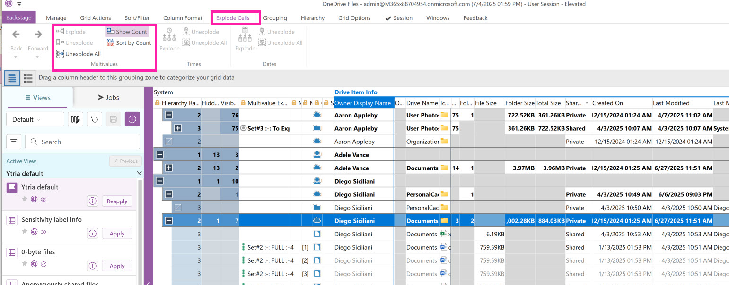This screenshot has width=729, height=285.
Task: Apply the Sensitivity label info view
Action: 117,234
